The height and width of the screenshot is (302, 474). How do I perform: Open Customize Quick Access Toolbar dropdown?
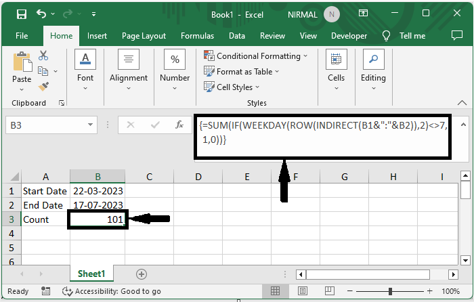click(93, 14)
